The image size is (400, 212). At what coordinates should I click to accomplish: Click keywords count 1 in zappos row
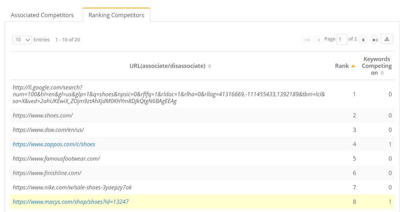(390, 144)
